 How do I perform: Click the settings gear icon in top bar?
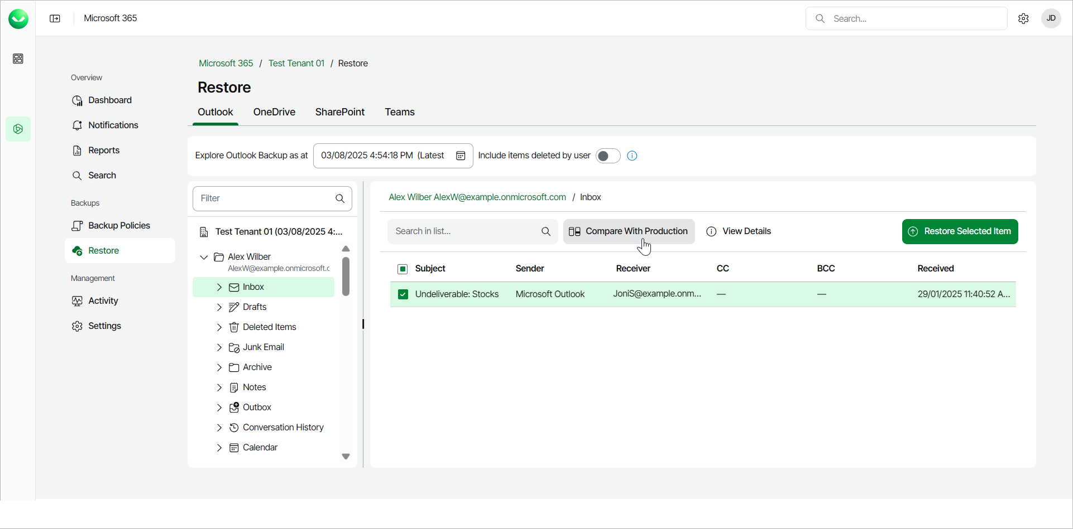(1023, 18)
